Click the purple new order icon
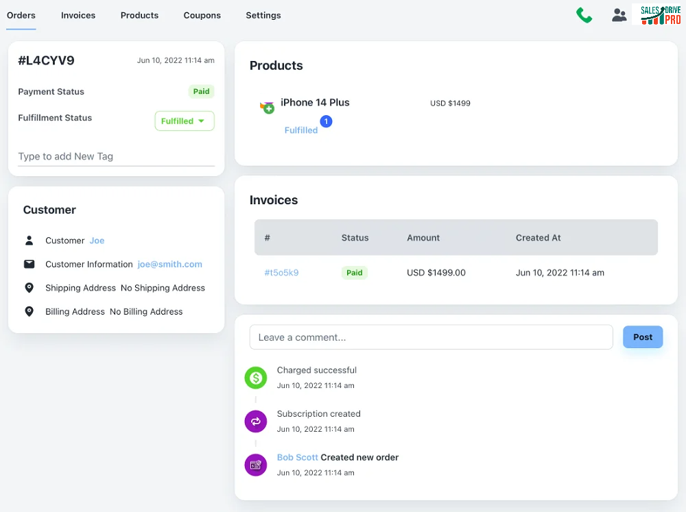This screenshot has height=512, width=686. 256,465
